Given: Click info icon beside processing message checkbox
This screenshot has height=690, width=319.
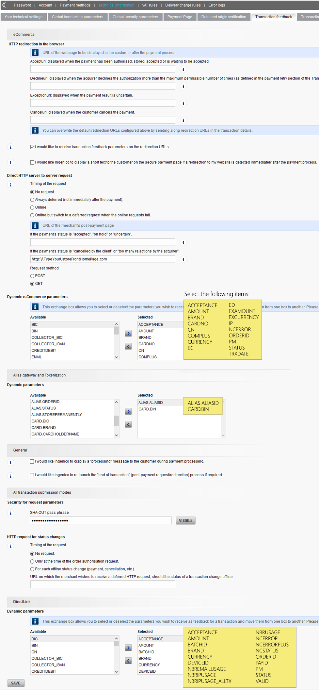Looking at the screenshot, I should [x=10, y=462].
